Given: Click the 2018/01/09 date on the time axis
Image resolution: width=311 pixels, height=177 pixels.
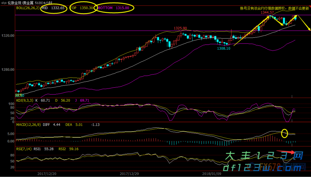Looking at the screenshot, I should tap(211, 174).
